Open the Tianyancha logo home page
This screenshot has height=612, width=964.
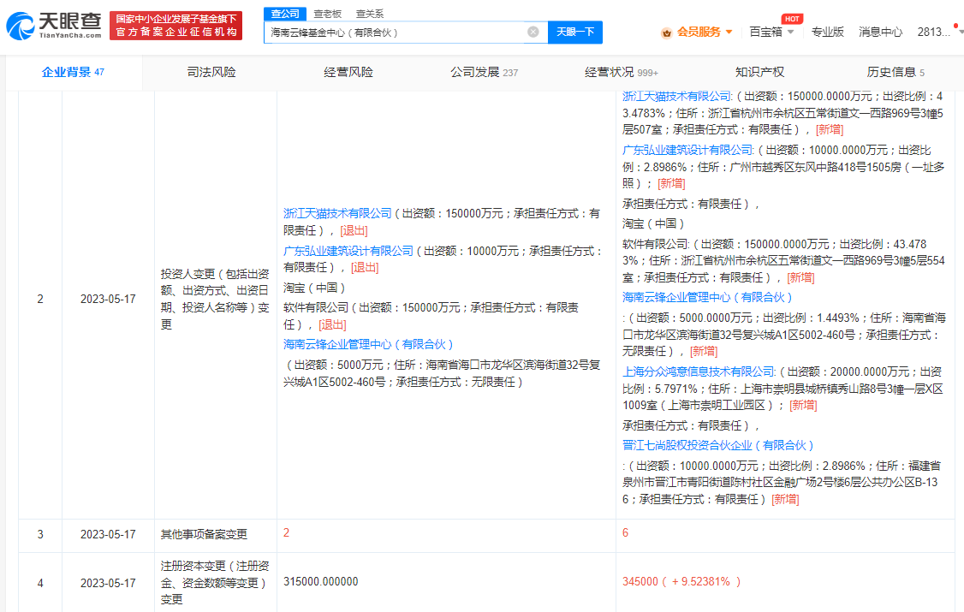[54, 26]
